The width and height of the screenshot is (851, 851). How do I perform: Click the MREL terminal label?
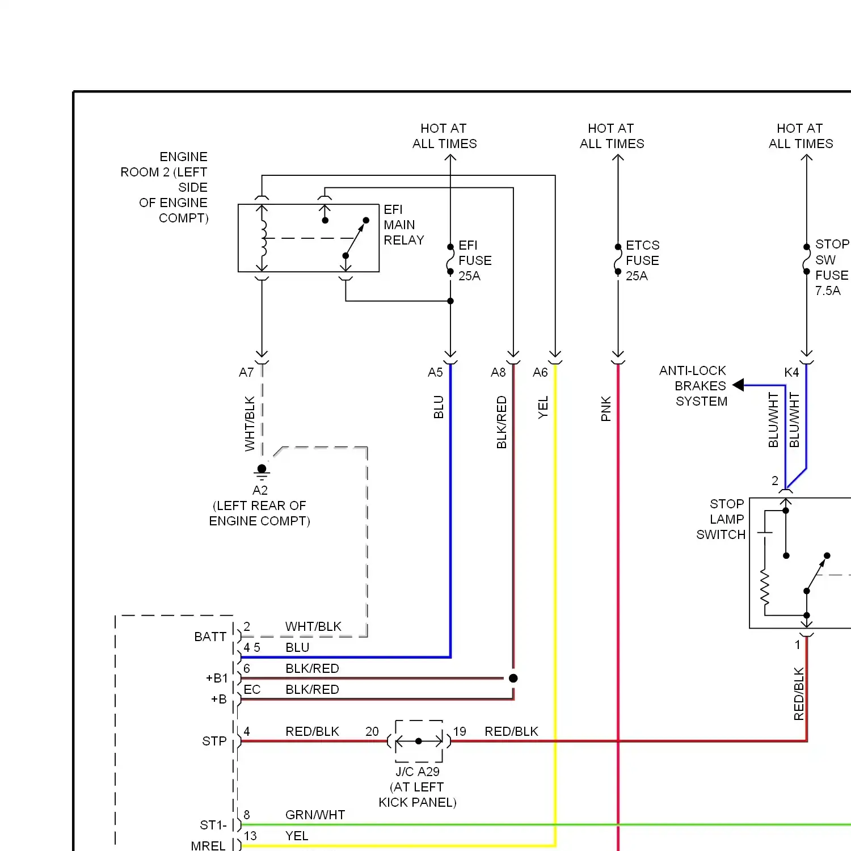click(x=208, y=845)
